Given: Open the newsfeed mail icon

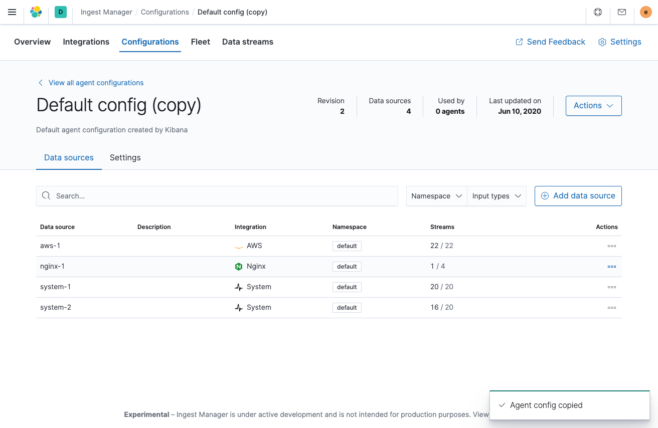Looking at the screenshot, I should click(x=622, y=12).
